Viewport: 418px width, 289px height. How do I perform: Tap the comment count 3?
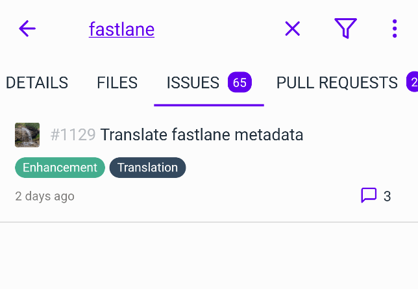(x=387, y=196)
